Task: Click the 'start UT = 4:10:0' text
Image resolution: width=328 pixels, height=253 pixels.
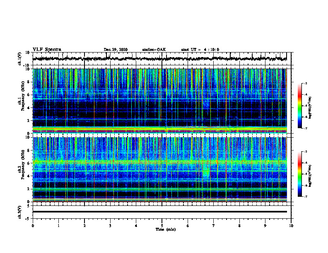Action: click(200, 50)
